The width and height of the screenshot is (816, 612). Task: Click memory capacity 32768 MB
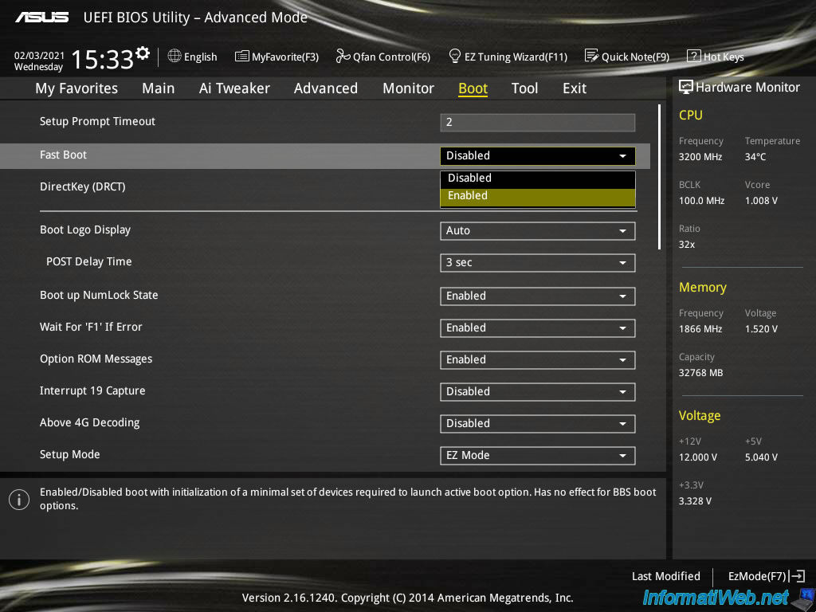700,373
